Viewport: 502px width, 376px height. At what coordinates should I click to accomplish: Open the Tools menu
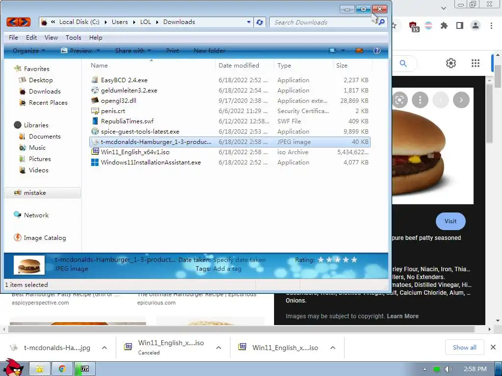(74, 37)
